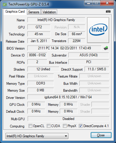The height and width of the screenshot is (143, 116).
Task: Click the Release Date field Jan 5, 2011
Action: (39, 41)
